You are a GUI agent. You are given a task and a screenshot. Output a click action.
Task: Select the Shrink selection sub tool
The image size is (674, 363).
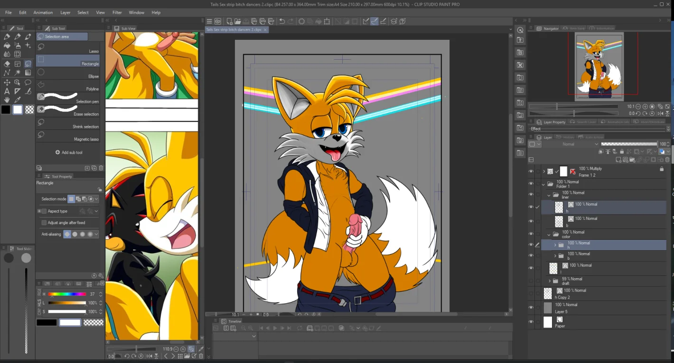point(68,124)
